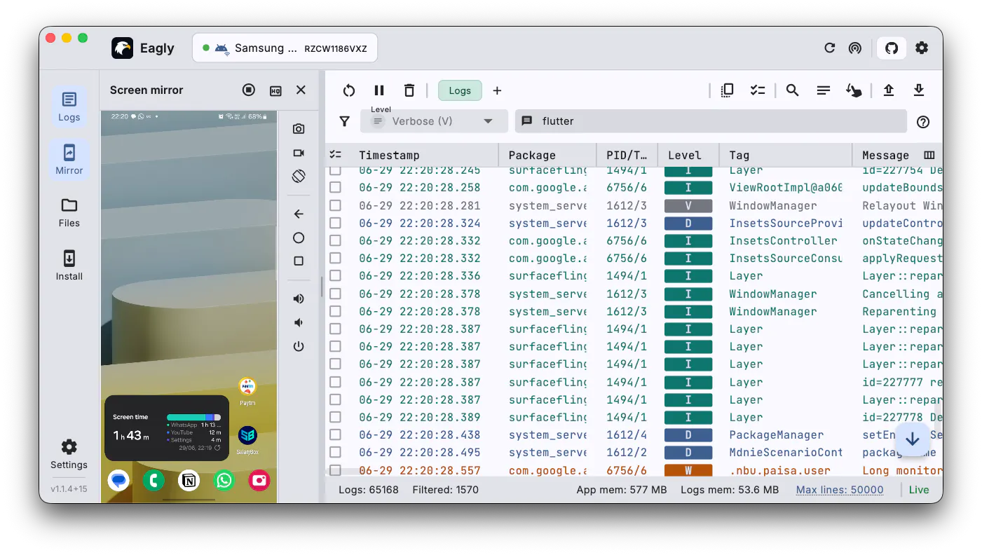Screen dimensions: 982x555
Task: Select the Logs tab
Action: pos(460,90)
